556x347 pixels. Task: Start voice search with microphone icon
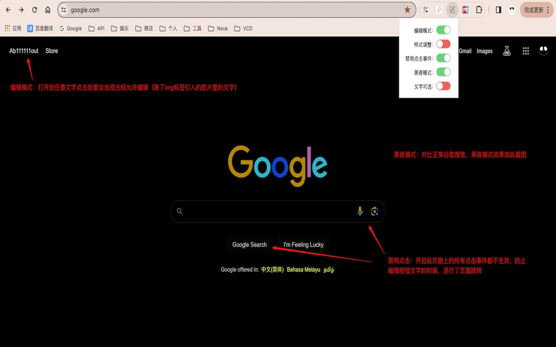click(x=360, y=211)
